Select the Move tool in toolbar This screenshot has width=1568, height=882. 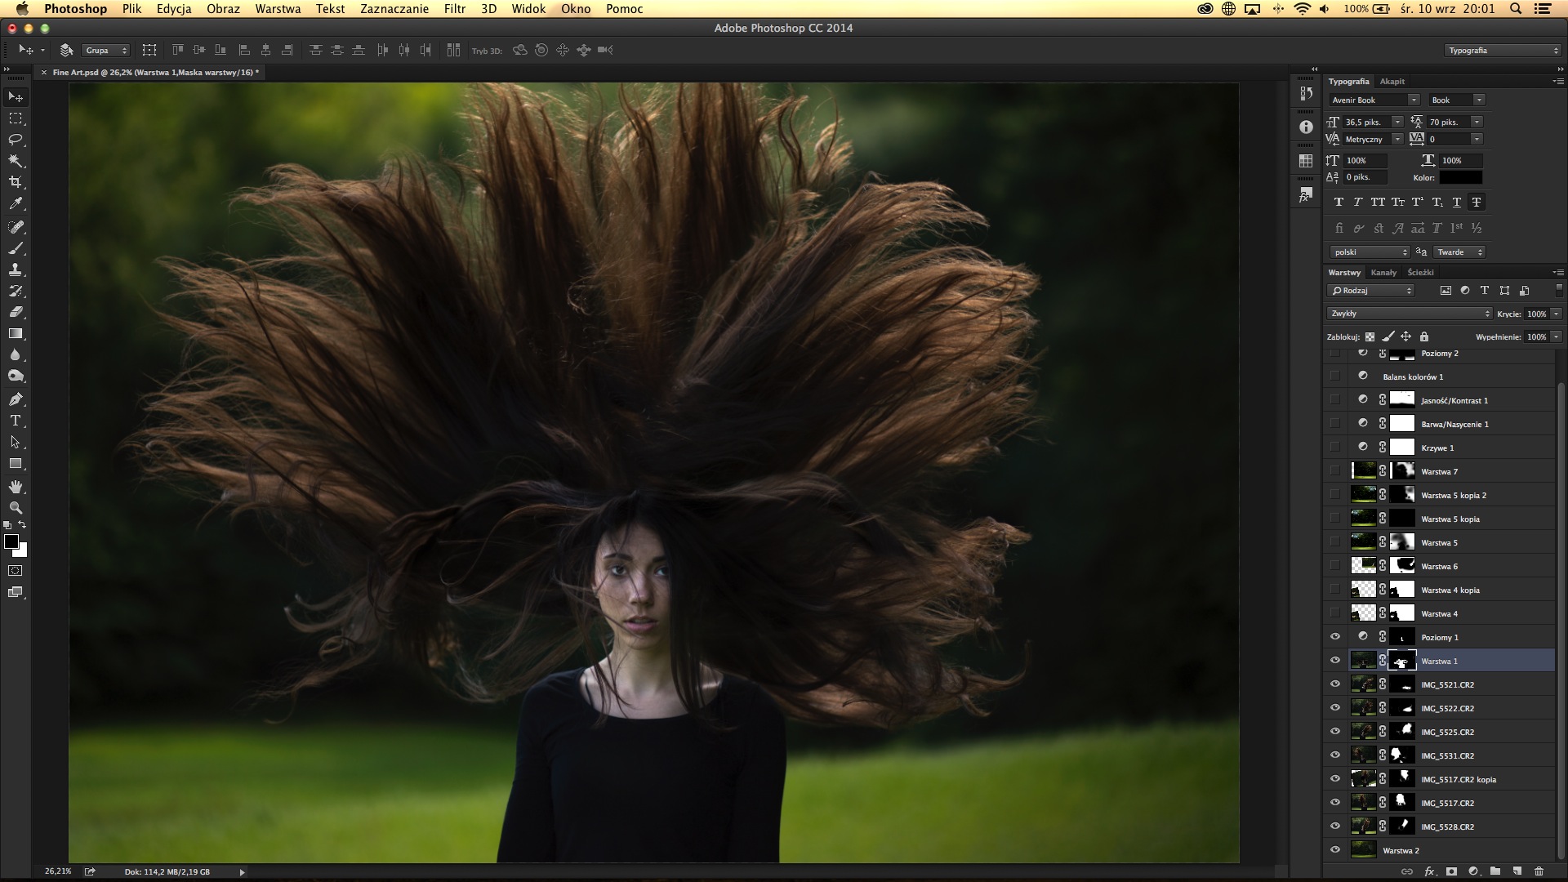(x=15, y=96)
